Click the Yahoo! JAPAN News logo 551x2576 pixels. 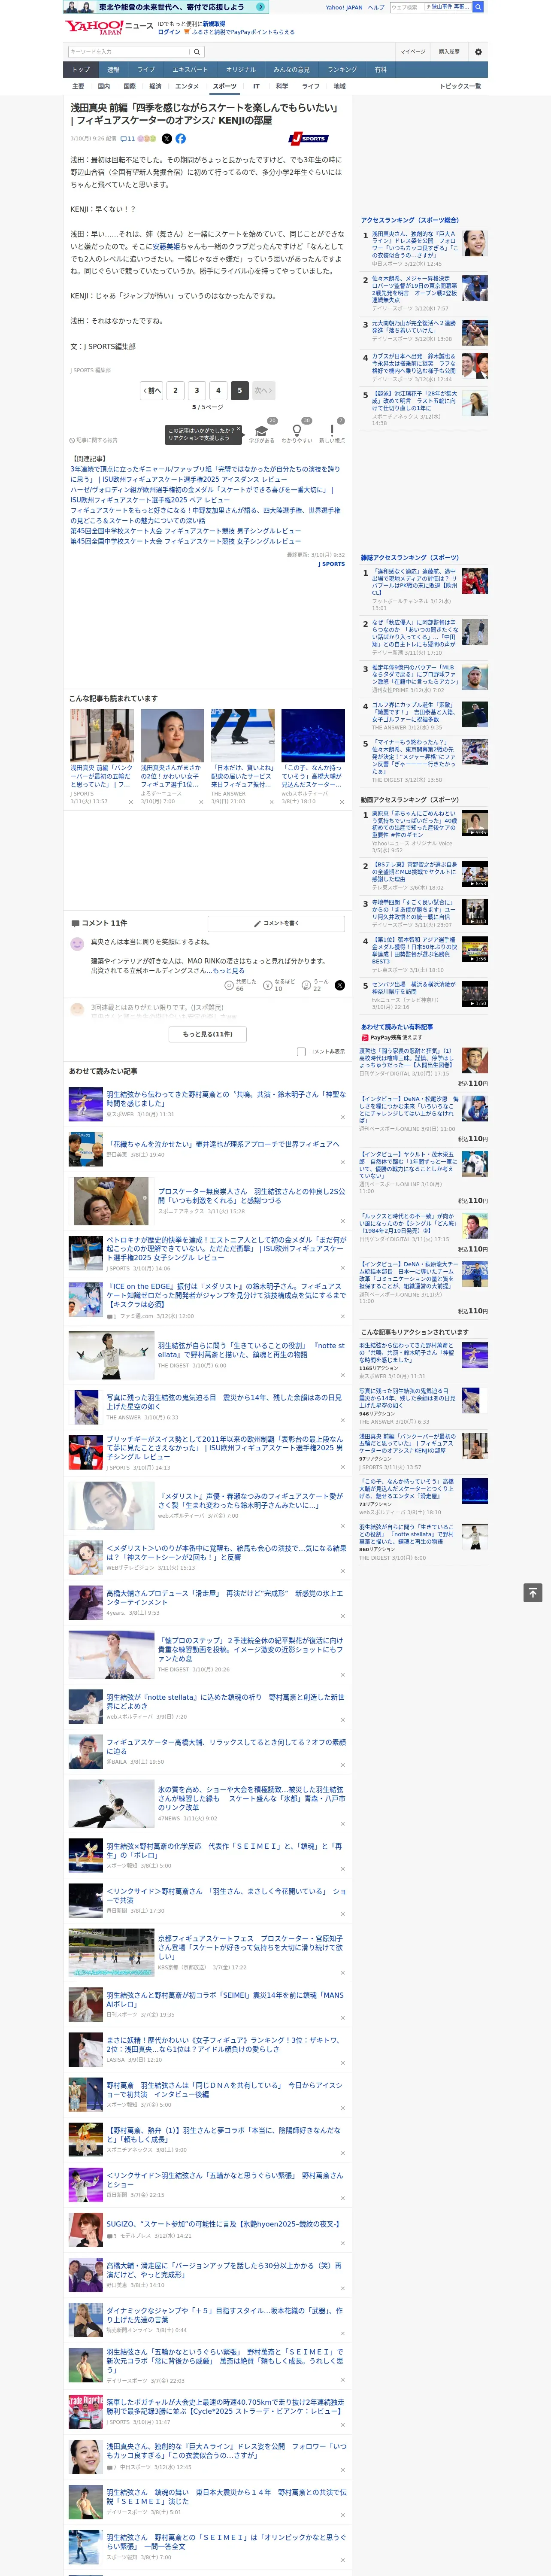[x=109, y=28]
